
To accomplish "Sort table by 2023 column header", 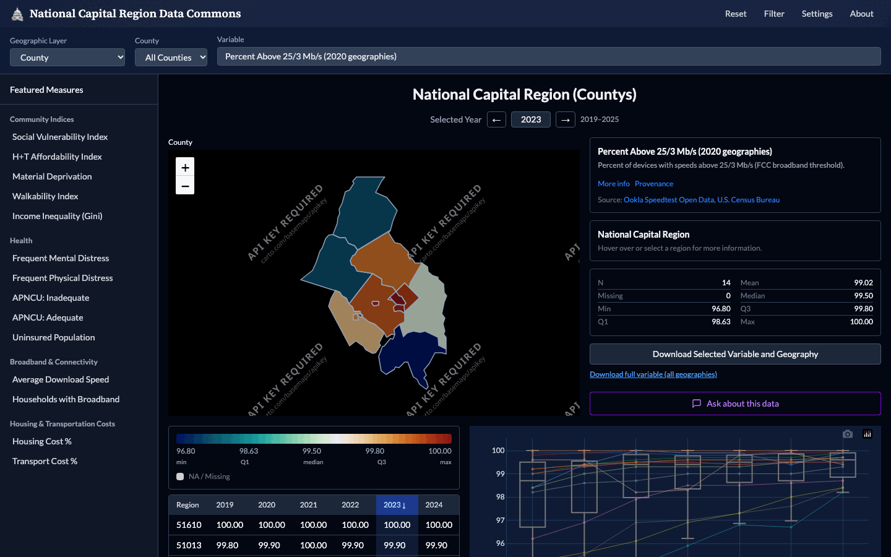I will click(x=397, y=505).
